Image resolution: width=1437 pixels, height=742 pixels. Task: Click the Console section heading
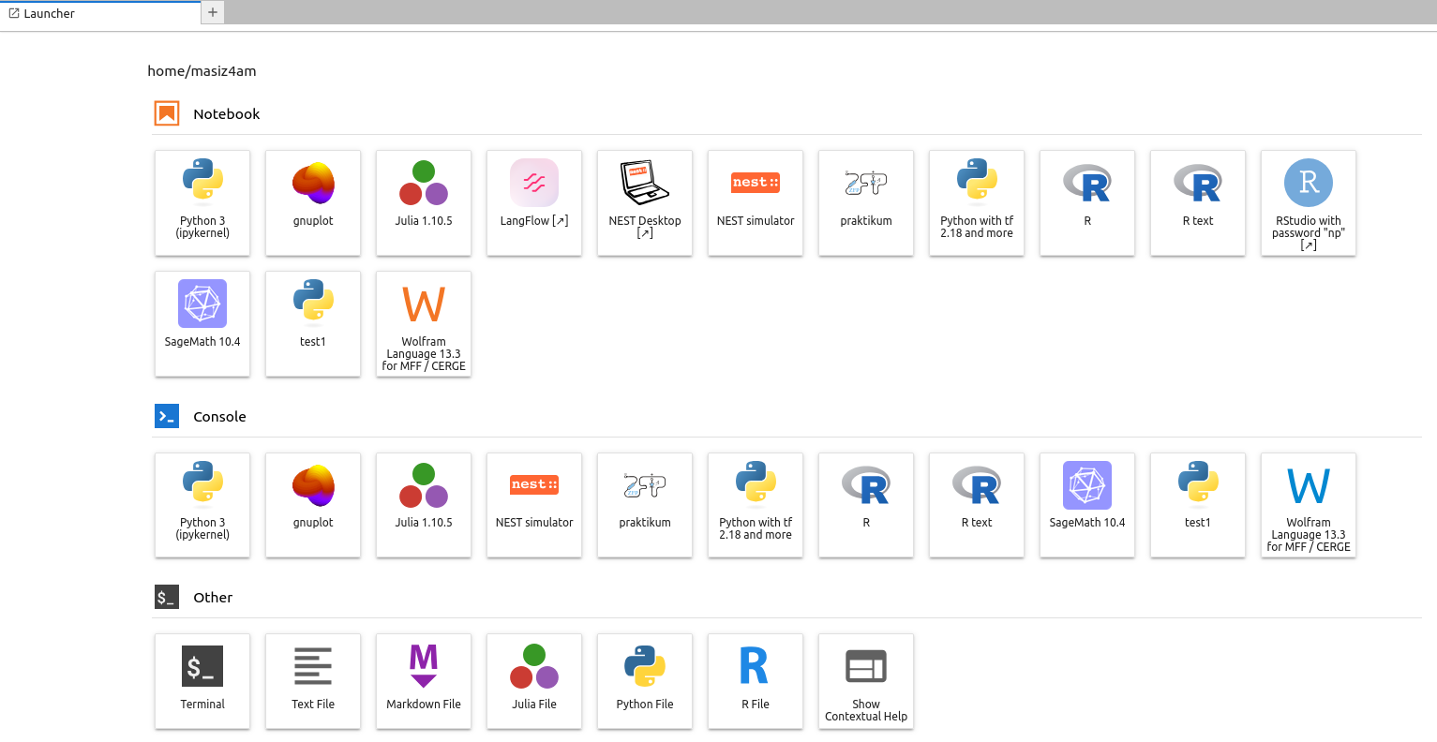[x=219, y=417]
